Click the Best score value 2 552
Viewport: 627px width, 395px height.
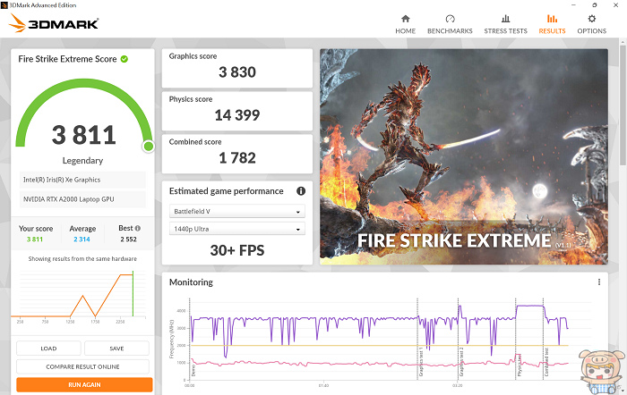pos(128,240)
